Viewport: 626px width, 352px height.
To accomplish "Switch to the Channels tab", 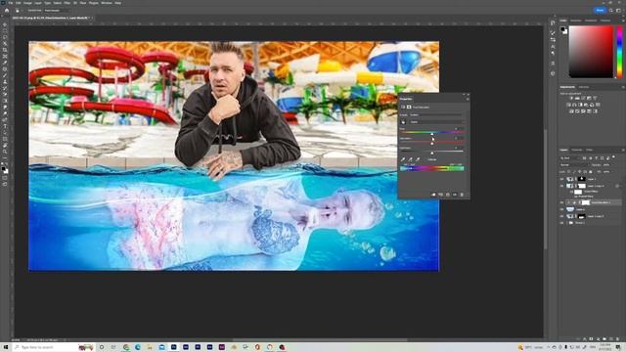I will tap(577, 150).
